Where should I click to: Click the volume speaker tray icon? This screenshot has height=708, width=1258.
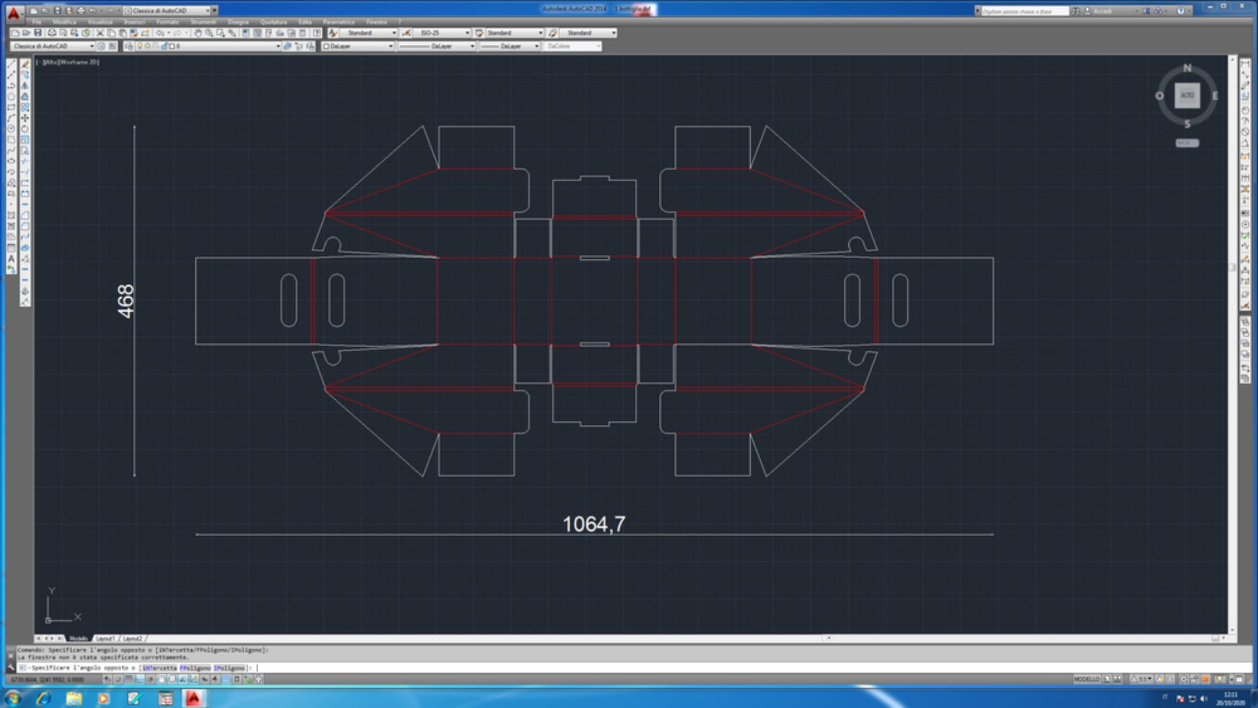click(x=1204, y=699)
